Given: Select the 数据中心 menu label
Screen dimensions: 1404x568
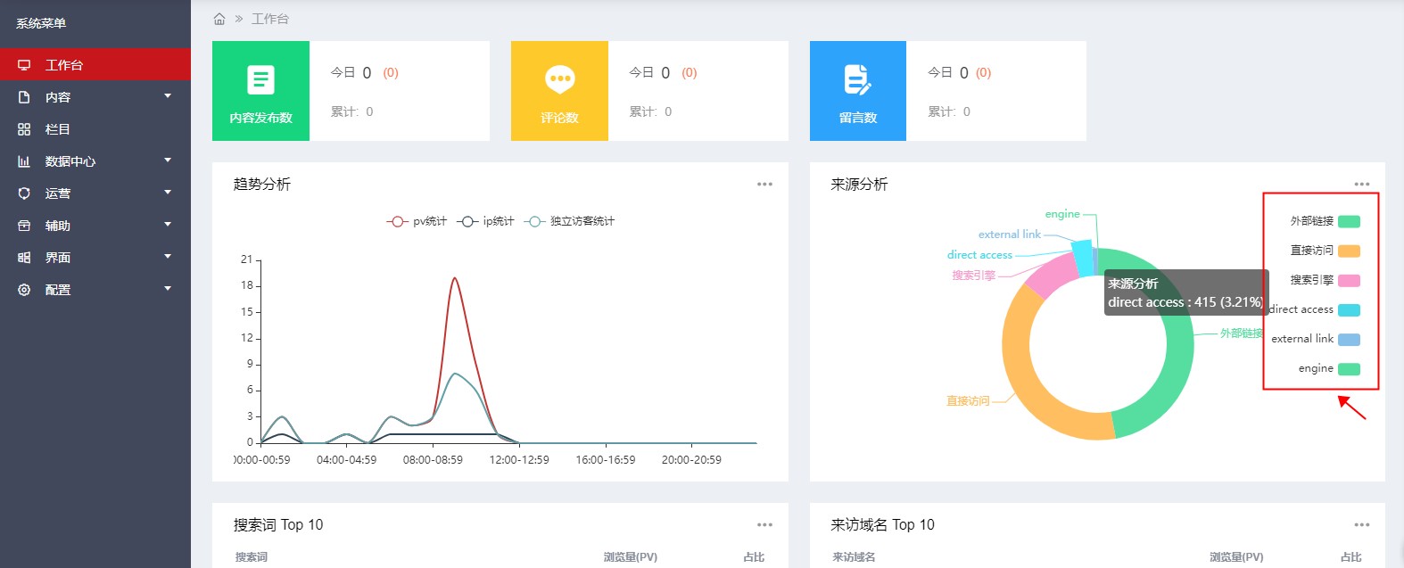Looking at the screenshot, I should point(70,161).
